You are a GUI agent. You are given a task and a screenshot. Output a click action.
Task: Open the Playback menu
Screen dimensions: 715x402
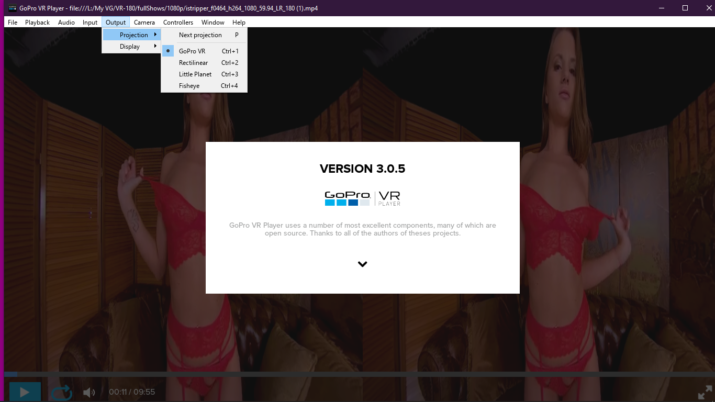tap(37, 23)
